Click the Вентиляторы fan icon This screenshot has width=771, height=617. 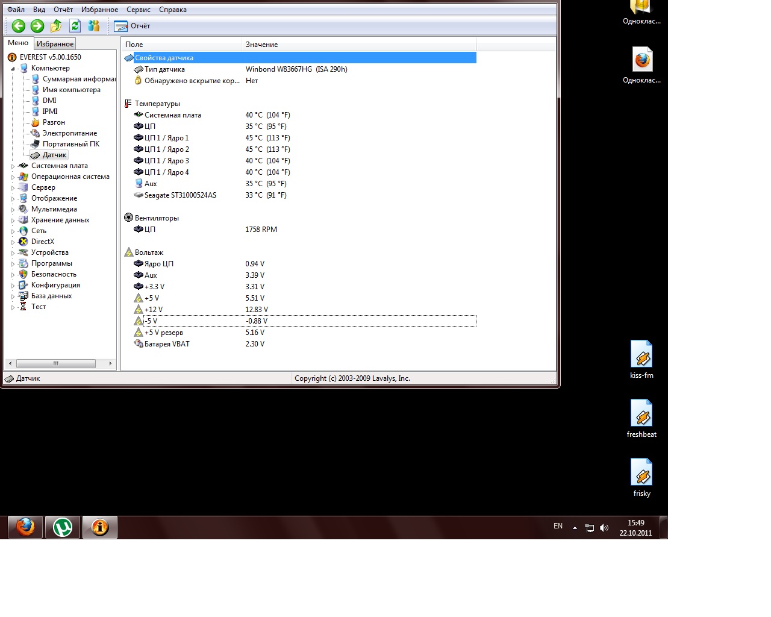tap(128, 218)
